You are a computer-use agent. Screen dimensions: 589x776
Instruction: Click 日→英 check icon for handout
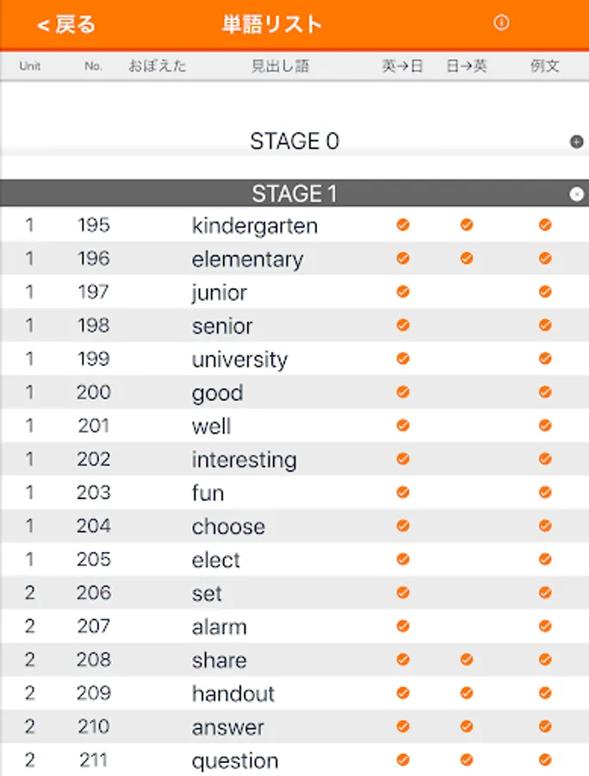pyautogui.click(x=467, y=693)
